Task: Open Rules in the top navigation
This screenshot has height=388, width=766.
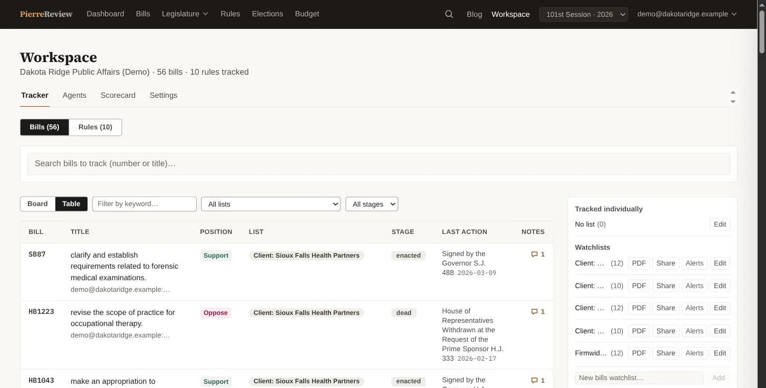Action: pos(230,14)
